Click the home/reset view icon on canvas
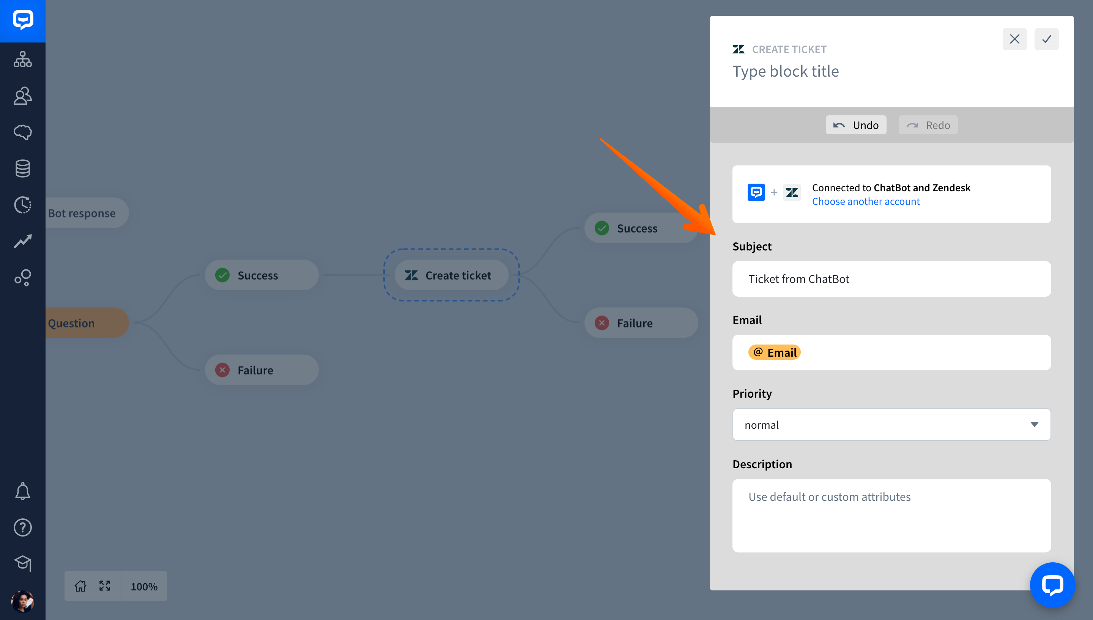The height and width of the screenshot is (620, 1093). click(80, 586)
